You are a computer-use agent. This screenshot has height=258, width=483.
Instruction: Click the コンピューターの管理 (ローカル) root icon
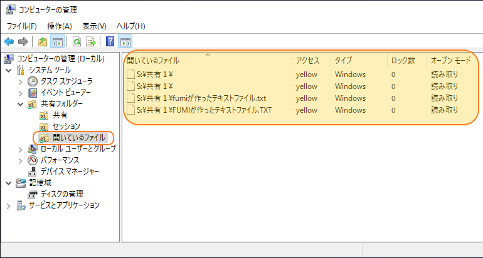pyautogui.click(x=9, y=58)
